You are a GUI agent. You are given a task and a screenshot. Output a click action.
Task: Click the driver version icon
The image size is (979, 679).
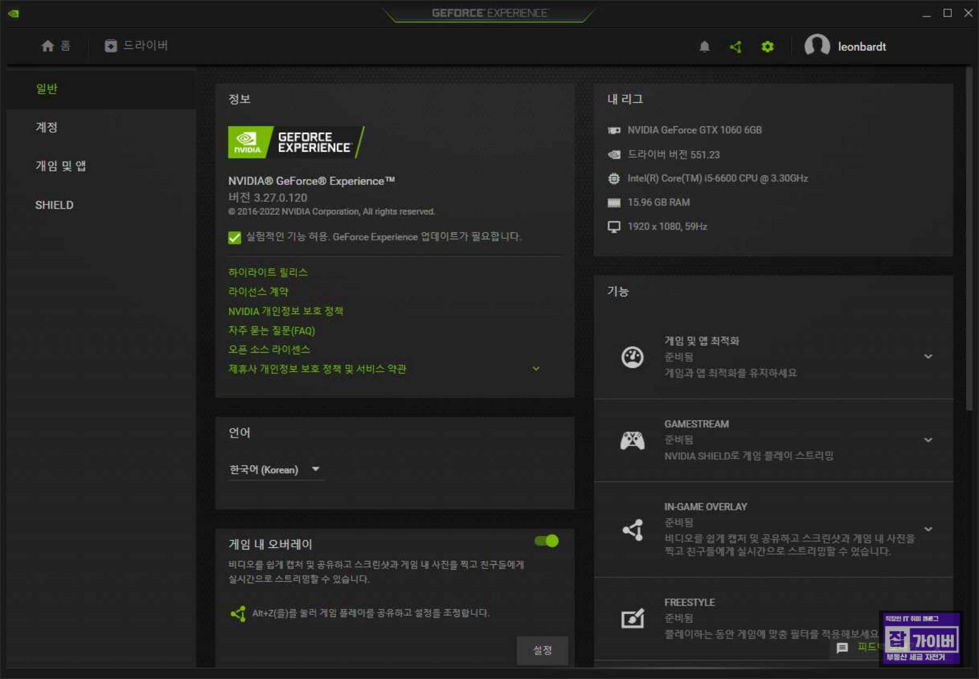point(614,155)
